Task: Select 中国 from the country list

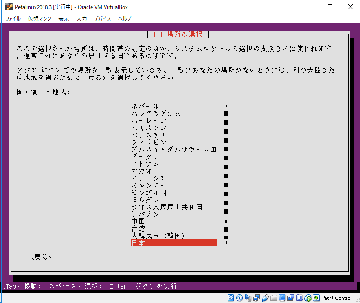Action: point(139,221)
